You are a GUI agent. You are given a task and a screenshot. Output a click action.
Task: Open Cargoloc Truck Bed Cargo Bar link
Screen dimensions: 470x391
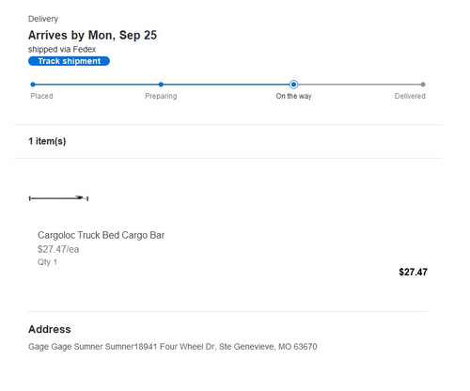pyautogui.click(x=101, y=235)
